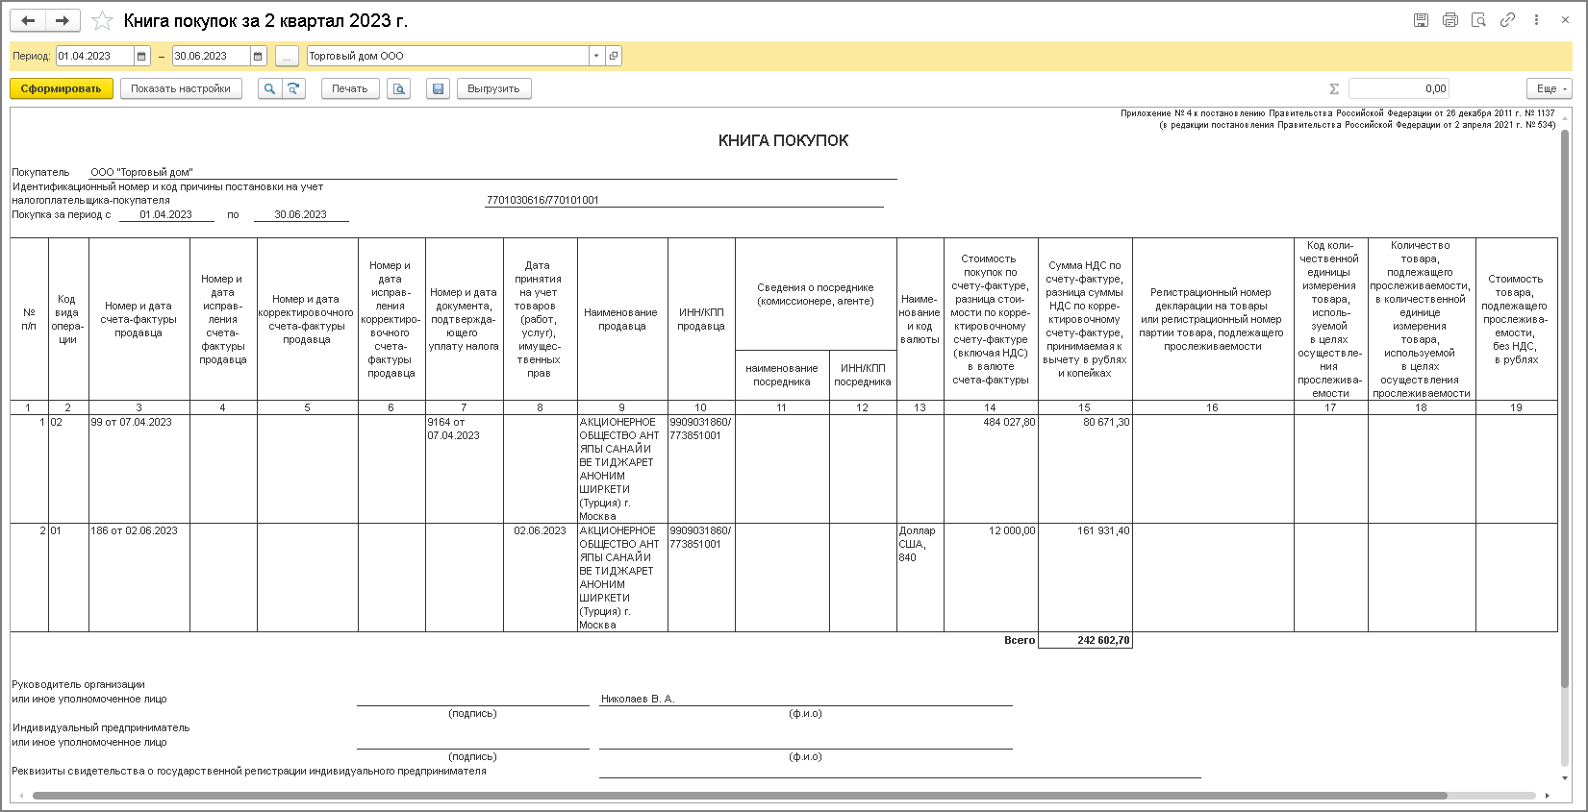Go back with the left arrow button

click(29, 20)
